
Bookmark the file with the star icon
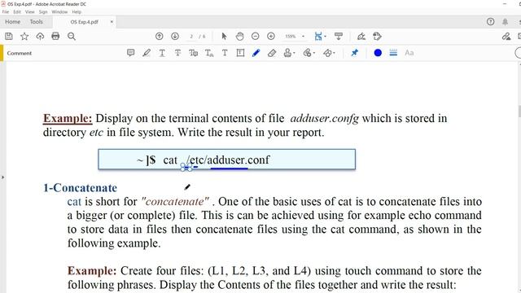24,36
